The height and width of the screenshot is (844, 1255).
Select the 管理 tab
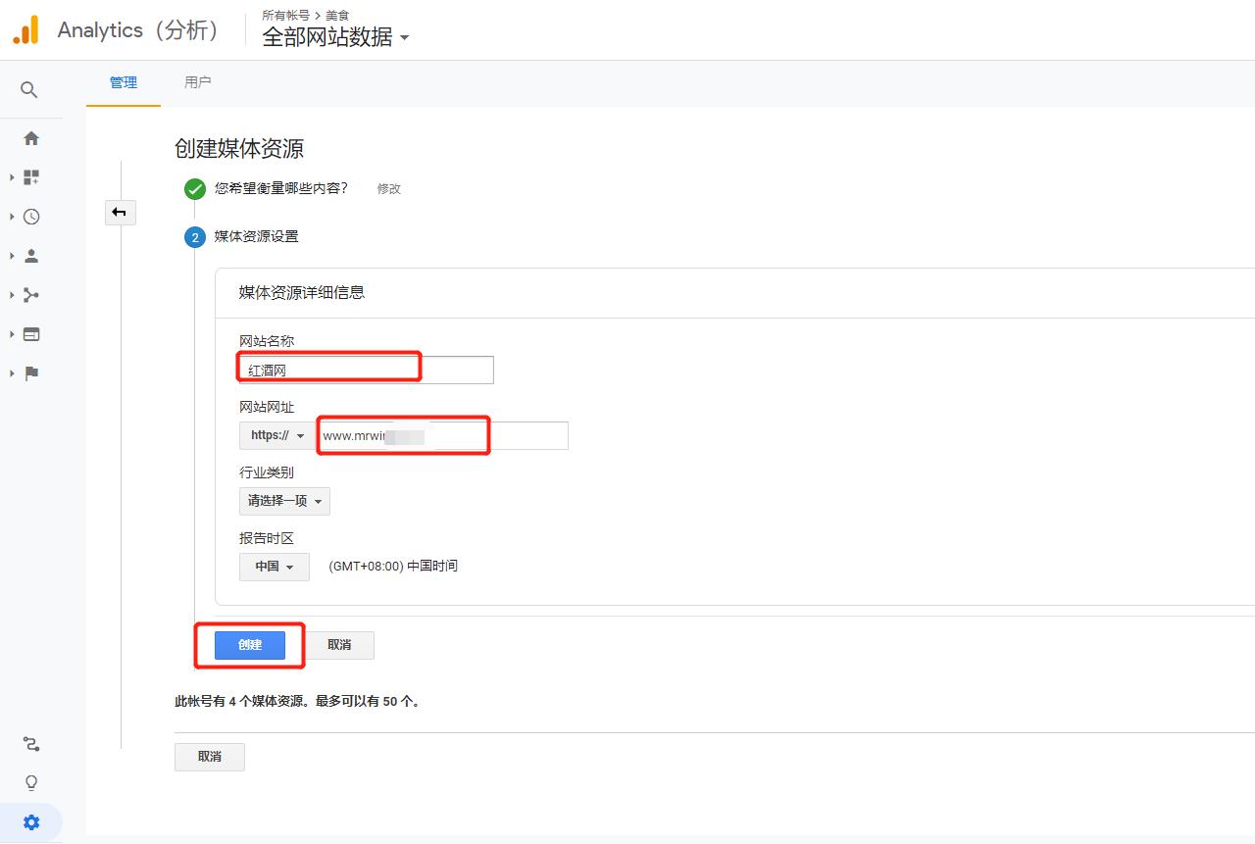tap(123, 82)
